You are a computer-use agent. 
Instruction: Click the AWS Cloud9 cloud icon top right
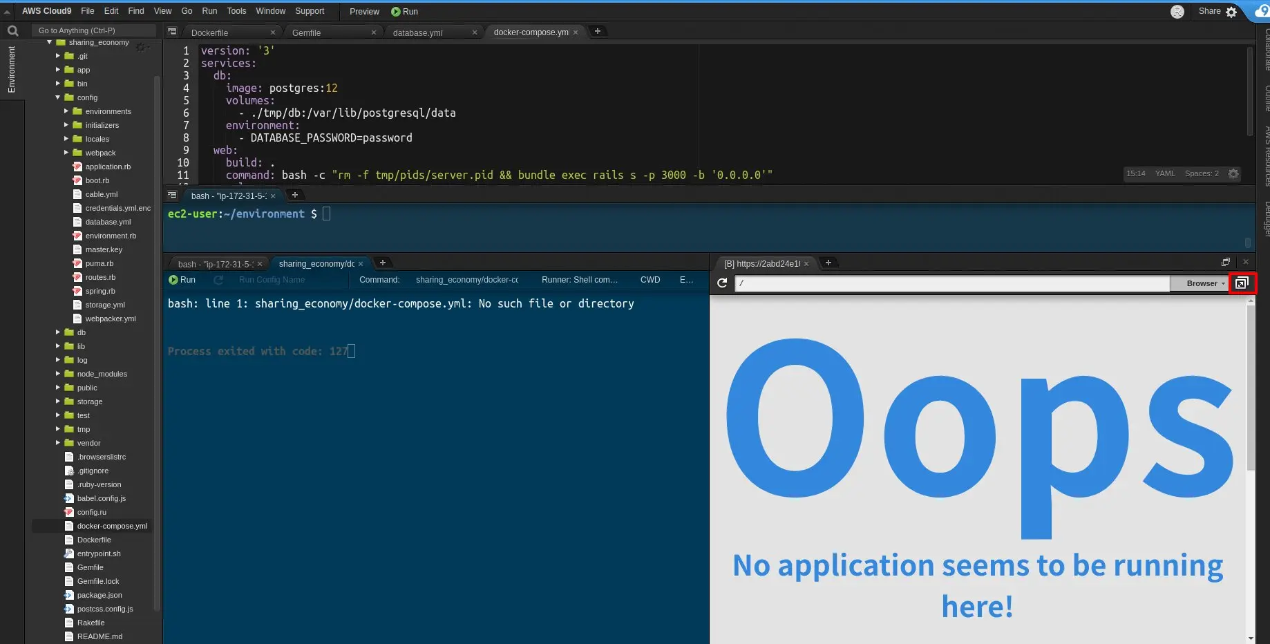tap(1262, 11)
